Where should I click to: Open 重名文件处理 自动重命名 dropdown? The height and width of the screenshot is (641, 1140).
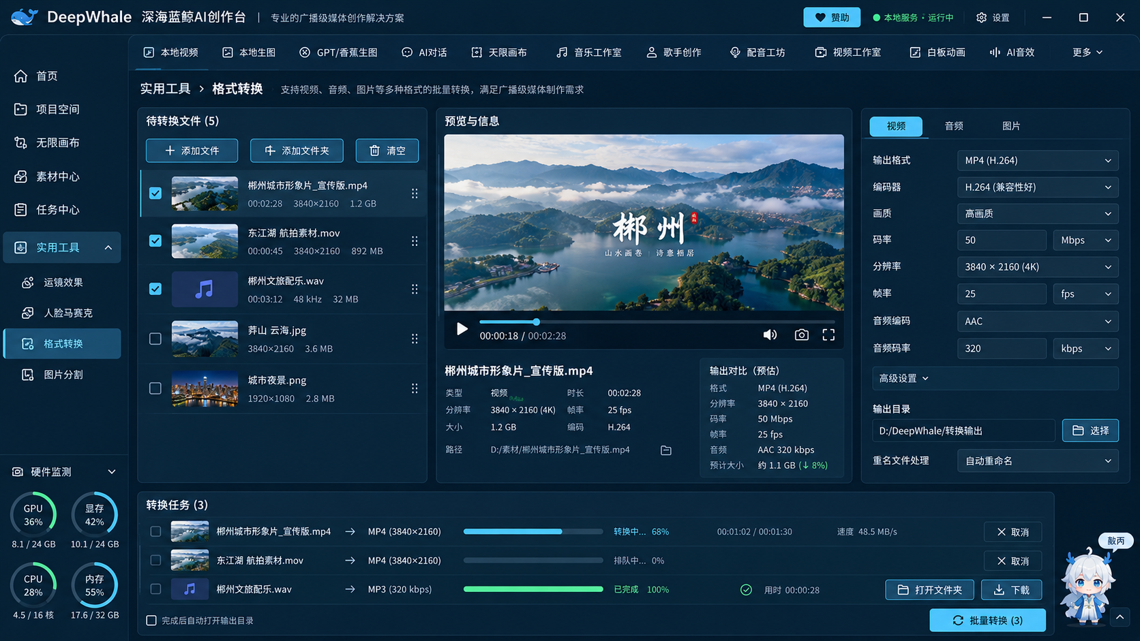click(x=1038, y=461)
